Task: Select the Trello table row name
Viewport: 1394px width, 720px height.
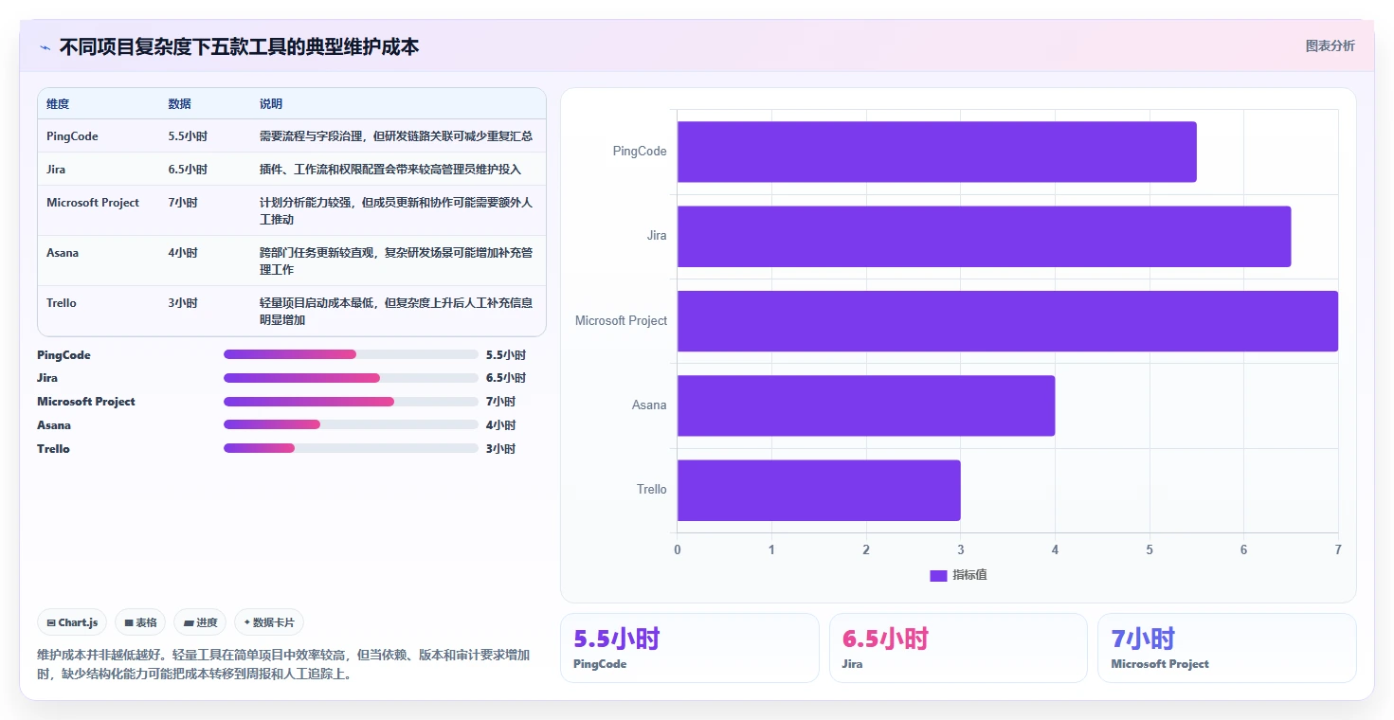Action: [x=62, y=303]
